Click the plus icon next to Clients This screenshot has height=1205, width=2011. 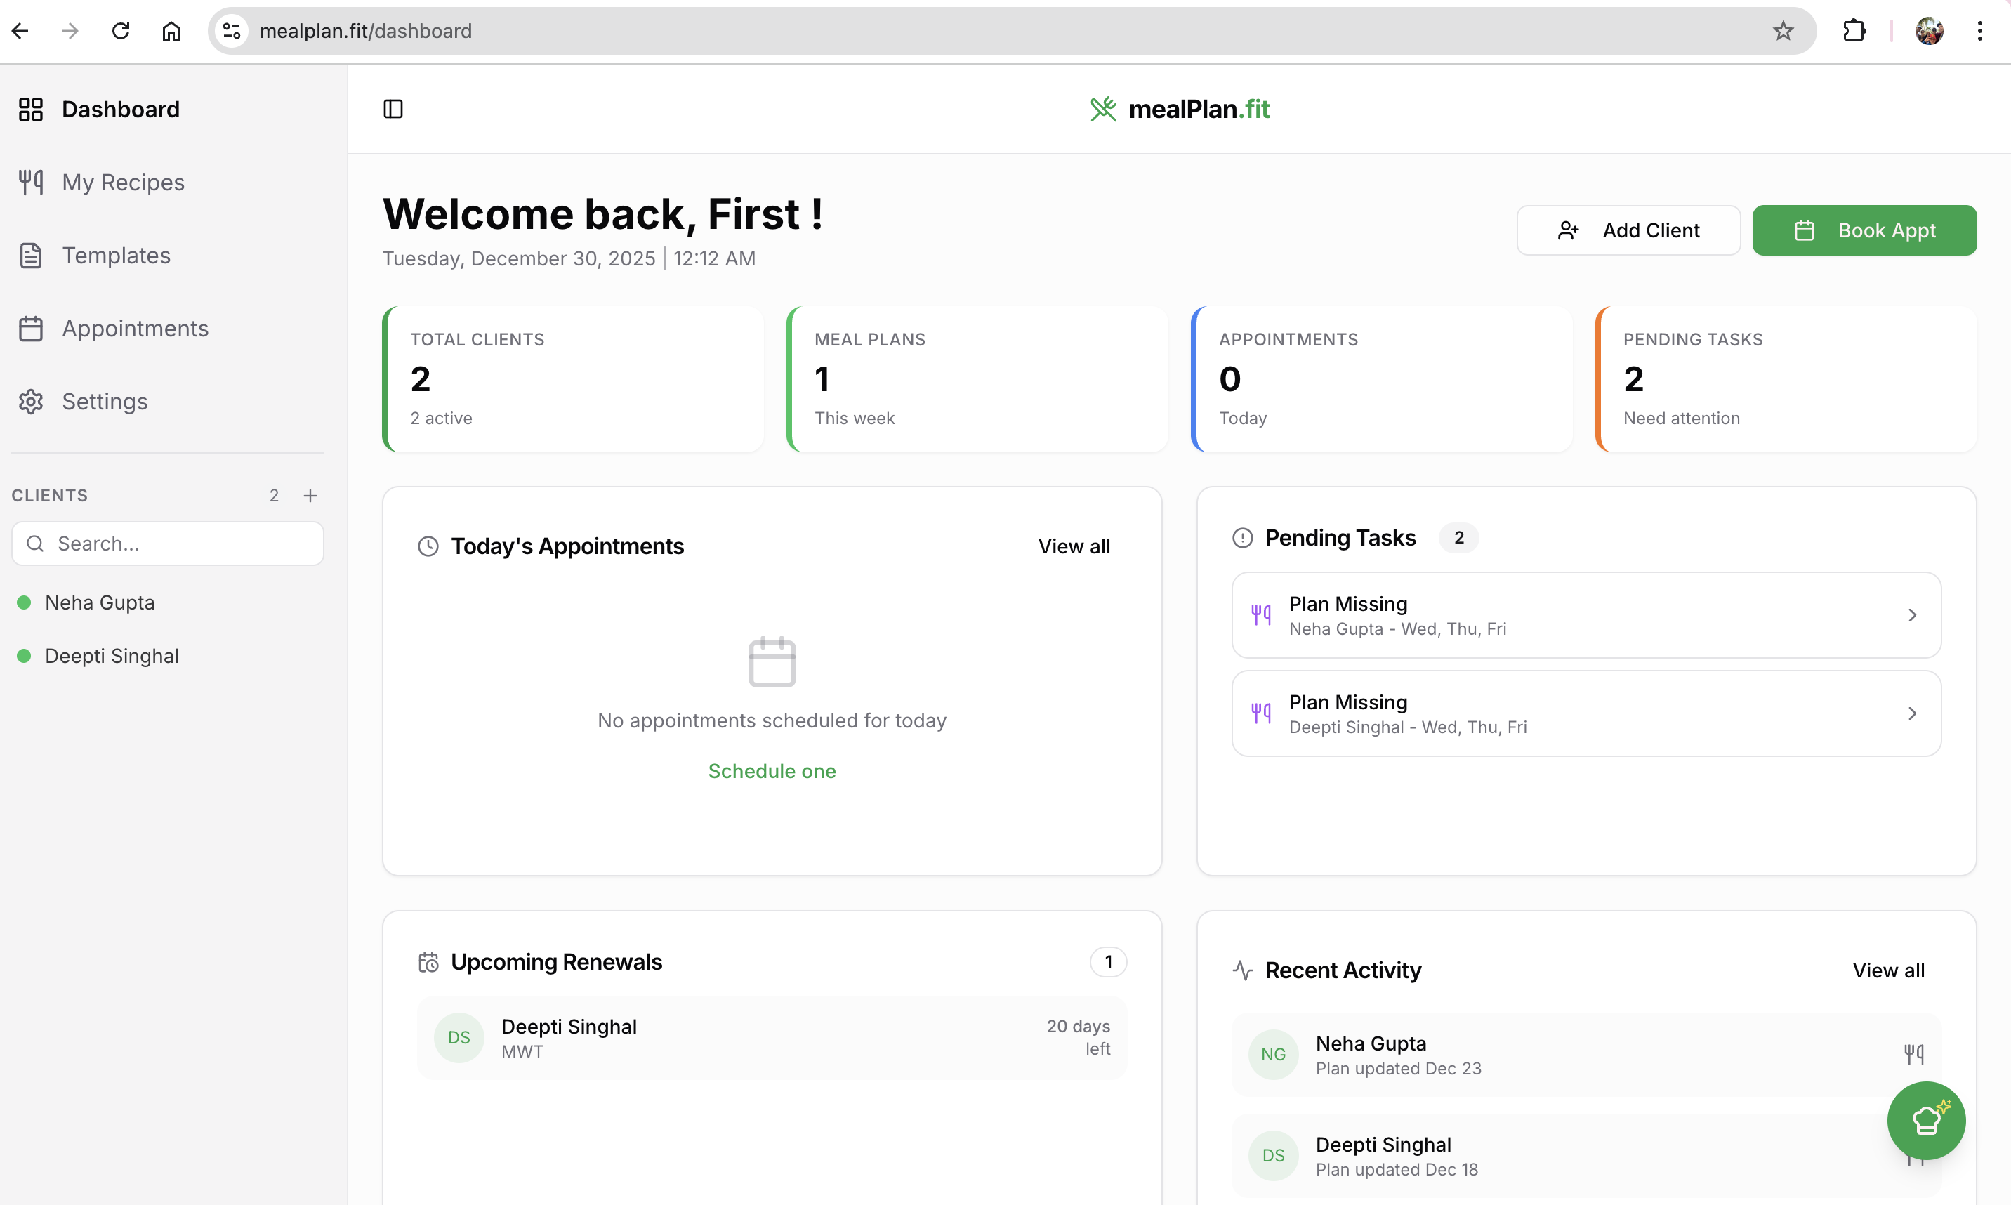click(x=310, y=495)
